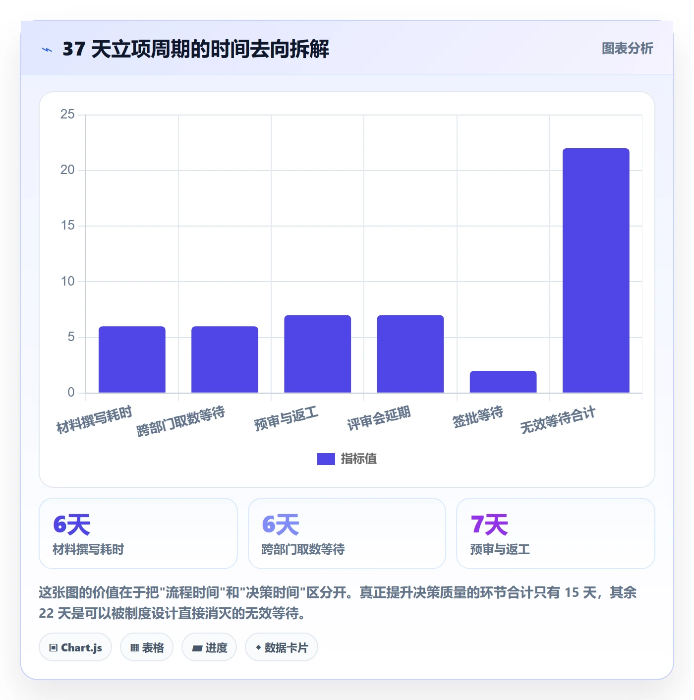Click the 进度 tag chip
Viewport: 694px width, 700px height.
209,647
